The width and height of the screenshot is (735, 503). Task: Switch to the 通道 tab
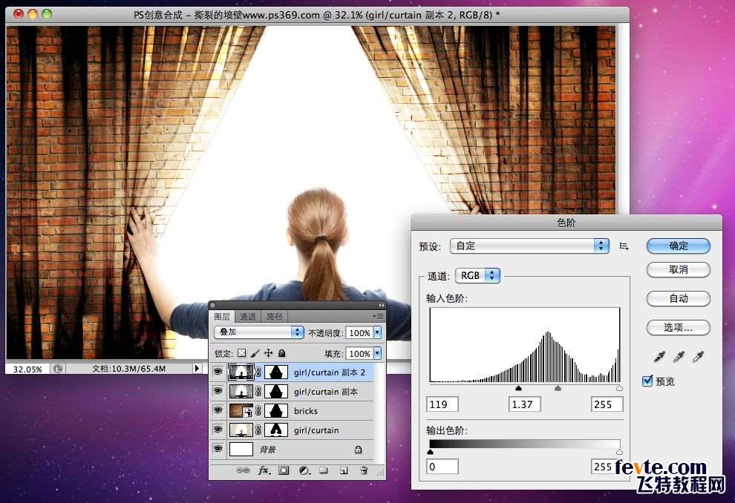coord(247,317)
